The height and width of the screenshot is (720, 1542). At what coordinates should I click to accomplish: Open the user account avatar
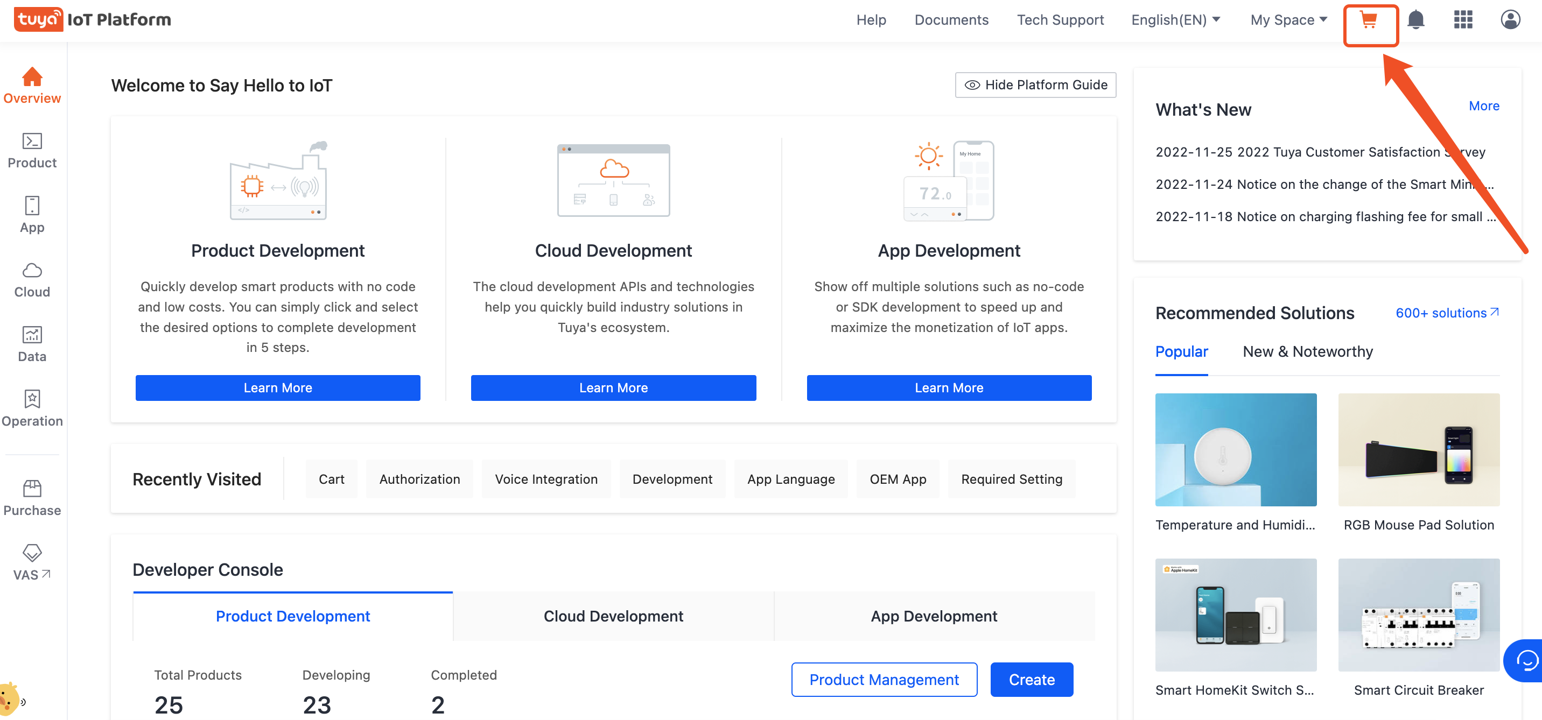point(1510,20)
